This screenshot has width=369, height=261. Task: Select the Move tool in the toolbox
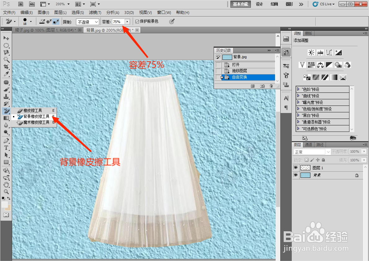[x=6, y=38]
